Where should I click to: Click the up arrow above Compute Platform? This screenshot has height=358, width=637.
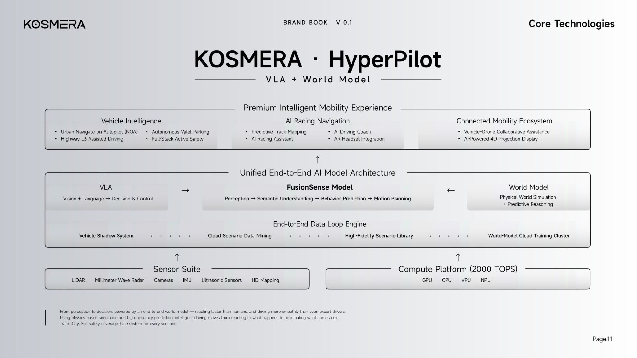(458, 257)
